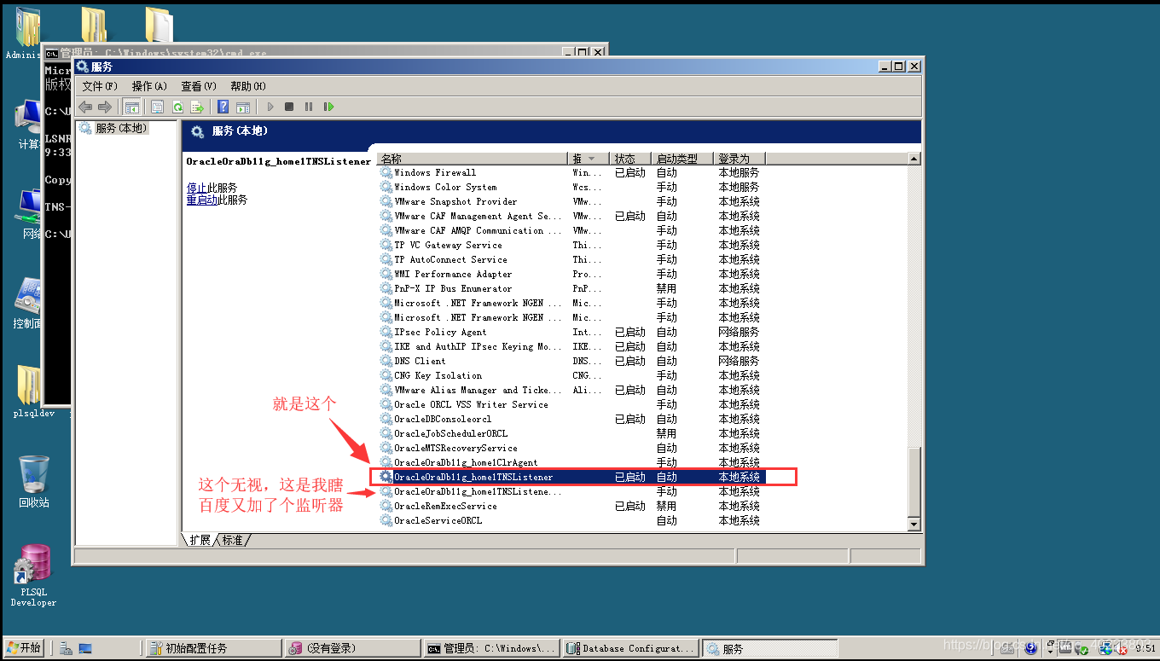This screenshot has width=1160, height=661.
Task: Click the Export List toolbar icon
Action: click(197, 107)
